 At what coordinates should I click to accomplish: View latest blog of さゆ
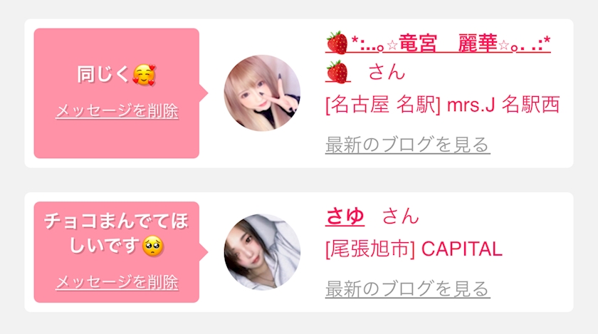tap(407, 288)
